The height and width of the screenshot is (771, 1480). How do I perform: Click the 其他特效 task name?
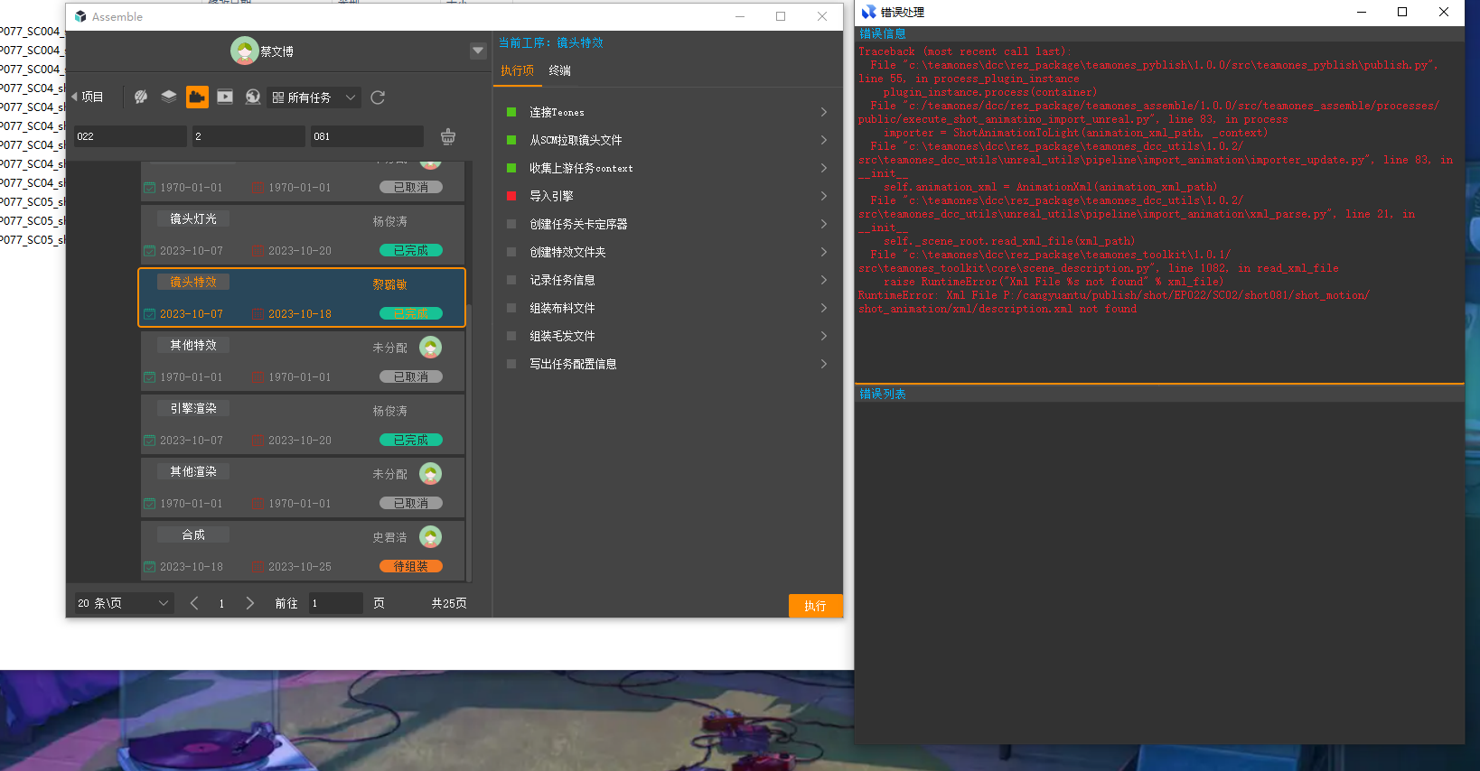tap(193, 345)
